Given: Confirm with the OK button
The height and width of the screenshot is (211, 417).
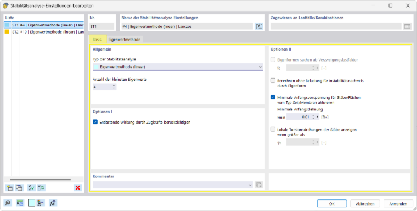Looking at the screenshot, I should point(331,203).
